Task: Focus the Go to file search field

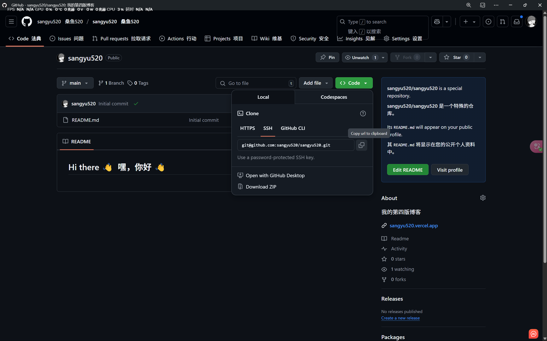Action: [256, 83]
